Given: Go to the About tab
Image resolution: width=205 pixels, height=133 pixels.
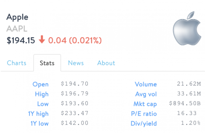Looking at the screenshot, I should coord(106,63).
